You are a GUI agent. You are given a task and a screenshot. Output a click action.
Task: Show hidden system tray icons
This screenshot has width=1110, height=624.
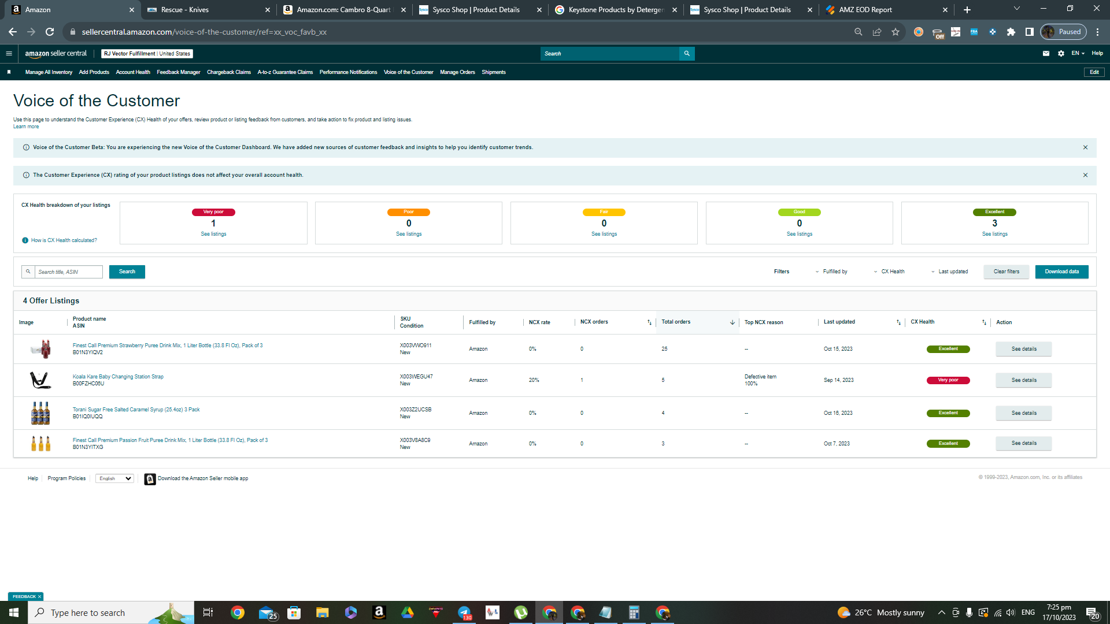[x=941, y=612]
